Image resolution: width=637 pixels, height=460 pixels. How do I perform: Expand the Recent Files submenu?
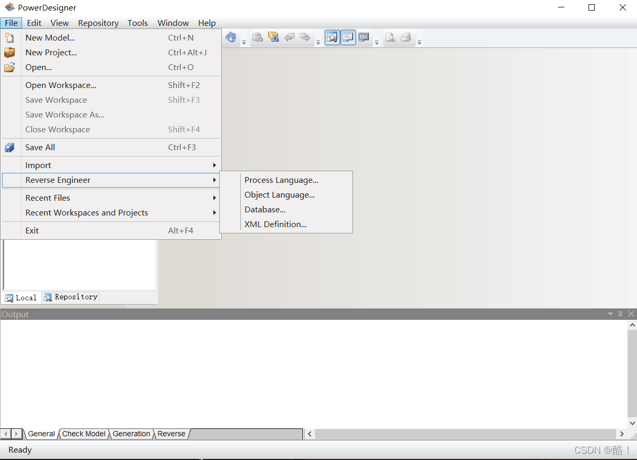coord(111,198)
